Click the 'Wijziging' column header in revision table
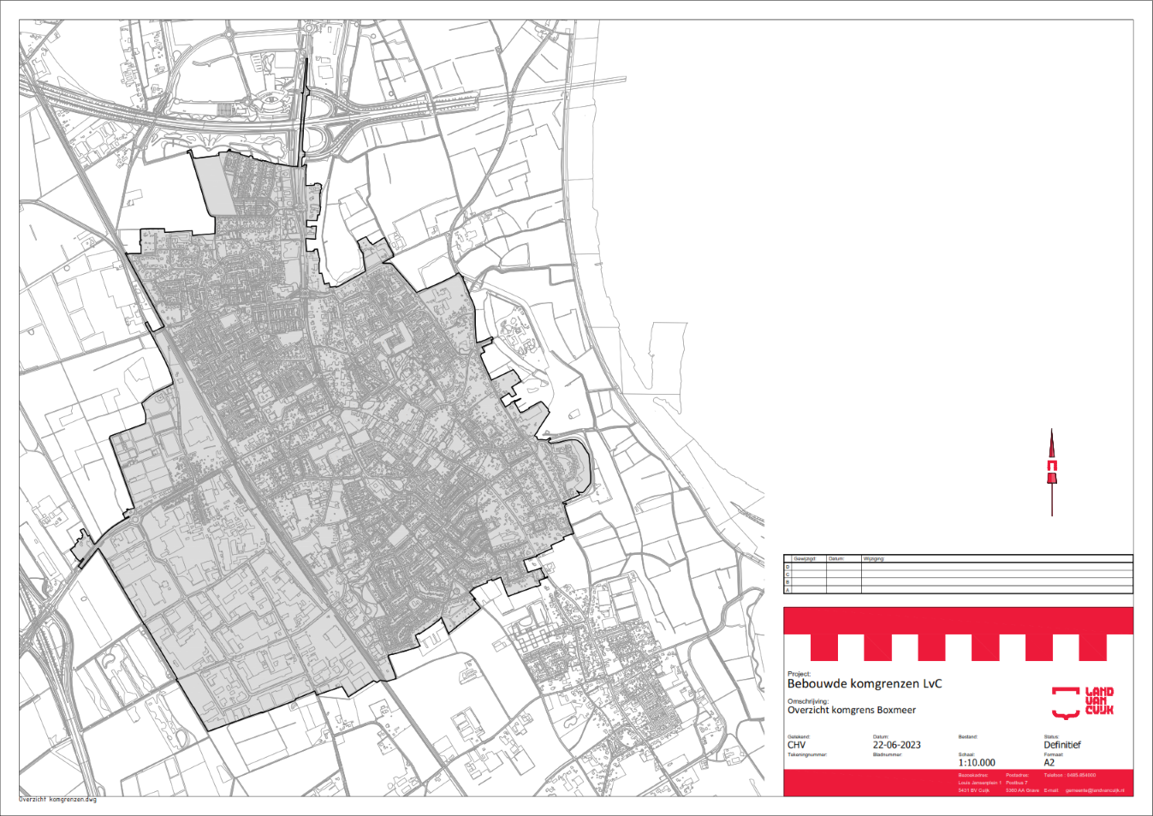This screenshot has width=1153, height=816. (874, 558)
